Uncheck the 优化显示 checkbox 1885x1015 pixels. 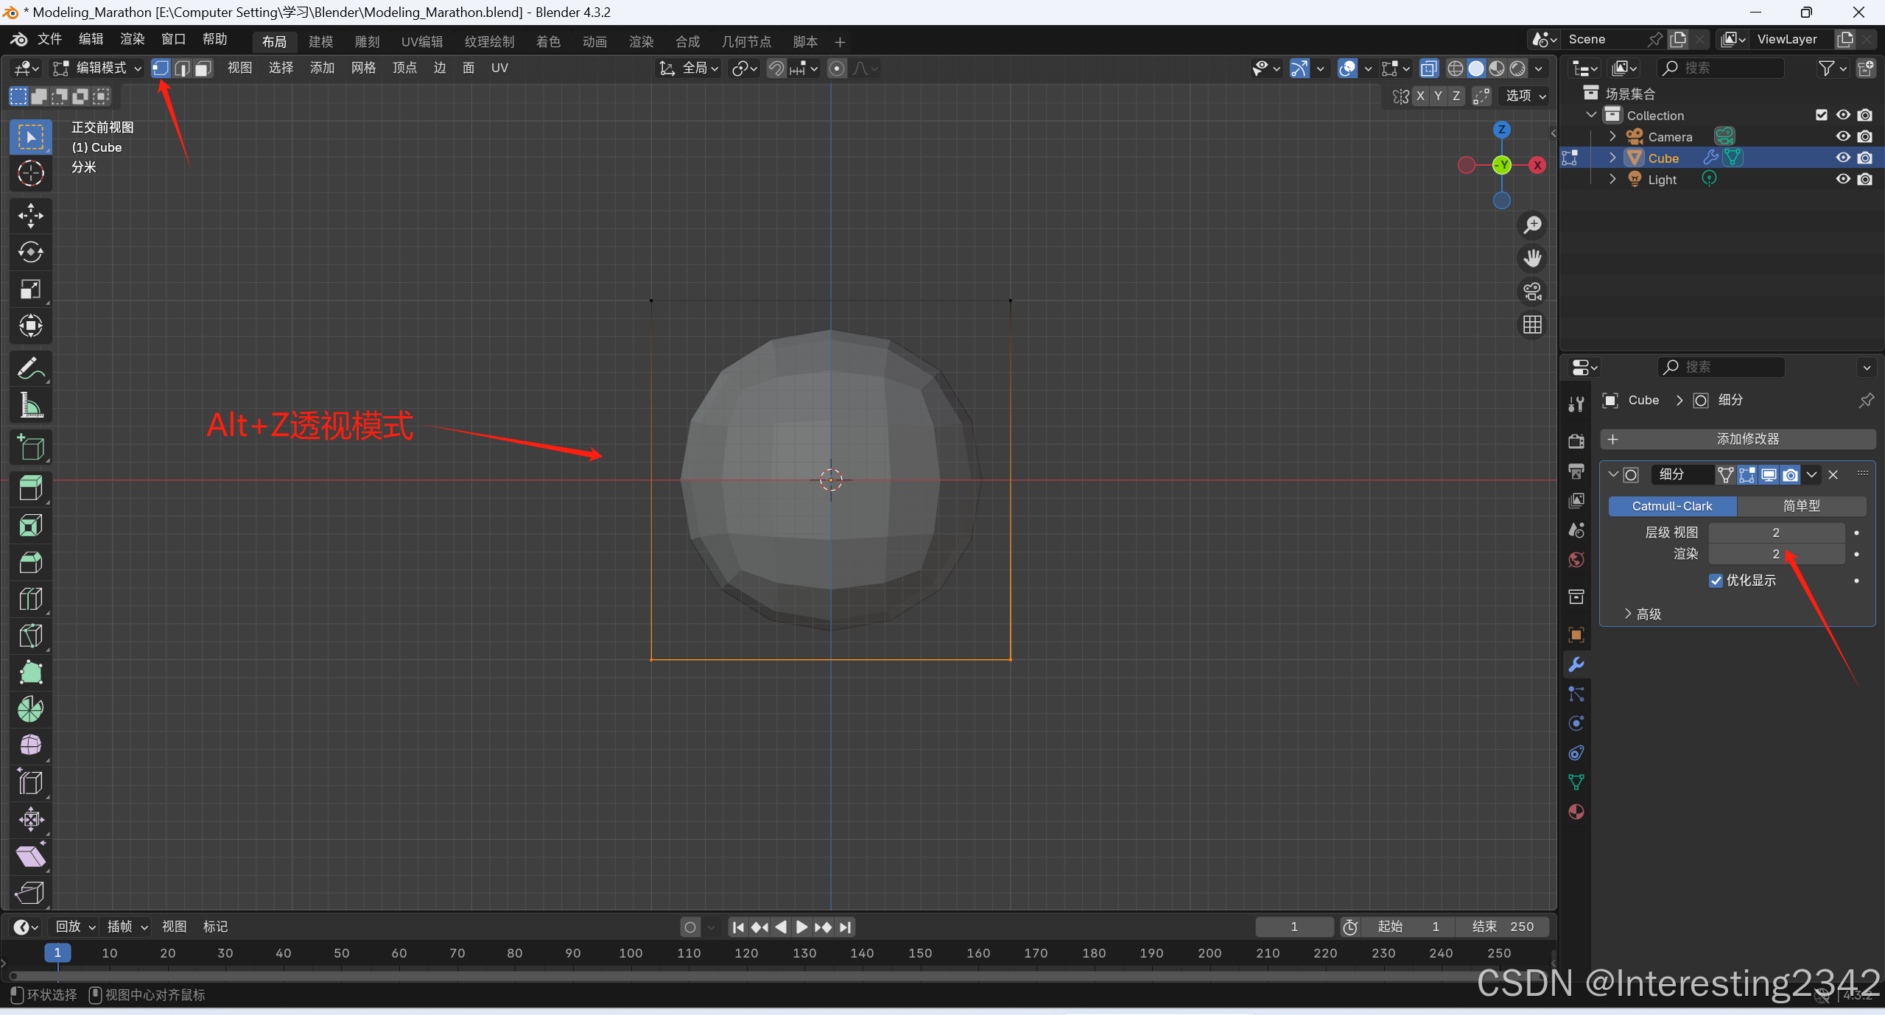[1716, 580]
